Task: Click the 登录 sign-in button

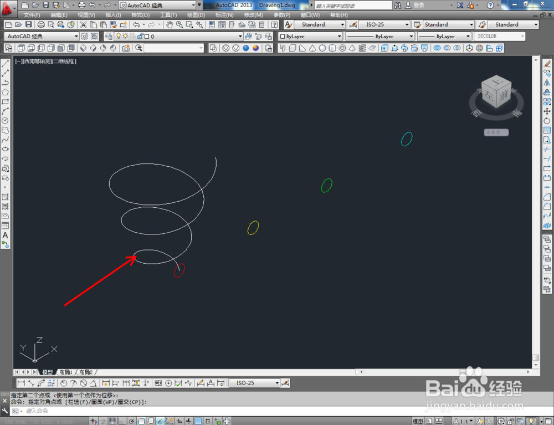Action: [419, 6]
